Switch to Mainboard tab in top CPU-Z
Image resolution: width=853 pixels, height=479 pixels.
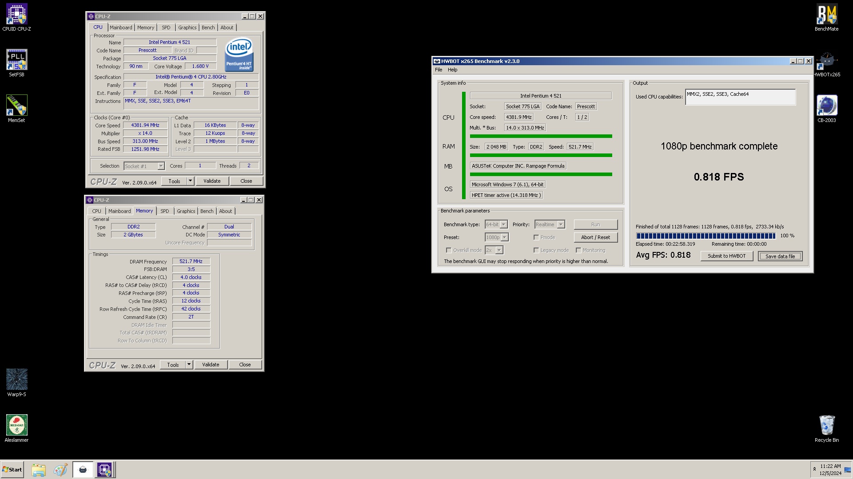[x=121, y=27]
